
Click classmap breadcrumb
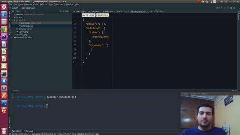click(102, 15)
